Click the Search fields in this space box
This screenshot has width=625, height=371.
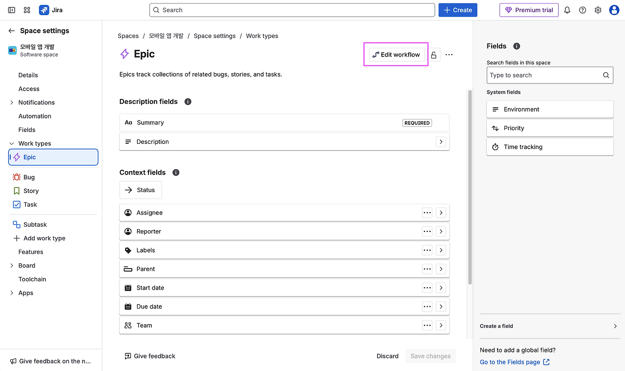coord(545,75)
